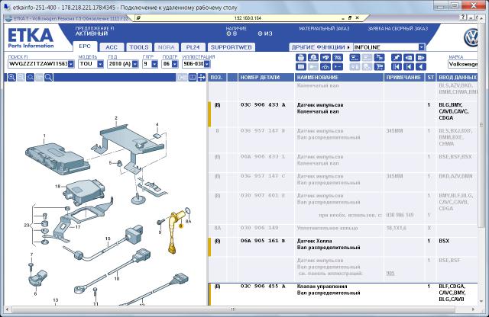Click the monitor icon in the top toolbar row

pyautogui.click(x=355, y=58)
